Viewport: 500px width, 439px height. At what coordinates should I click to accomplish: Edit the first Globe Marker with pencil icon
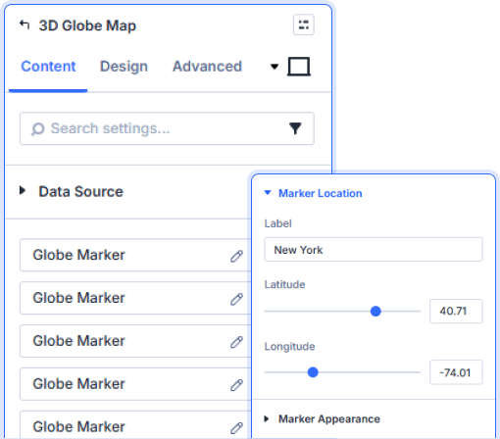[236, 256]
